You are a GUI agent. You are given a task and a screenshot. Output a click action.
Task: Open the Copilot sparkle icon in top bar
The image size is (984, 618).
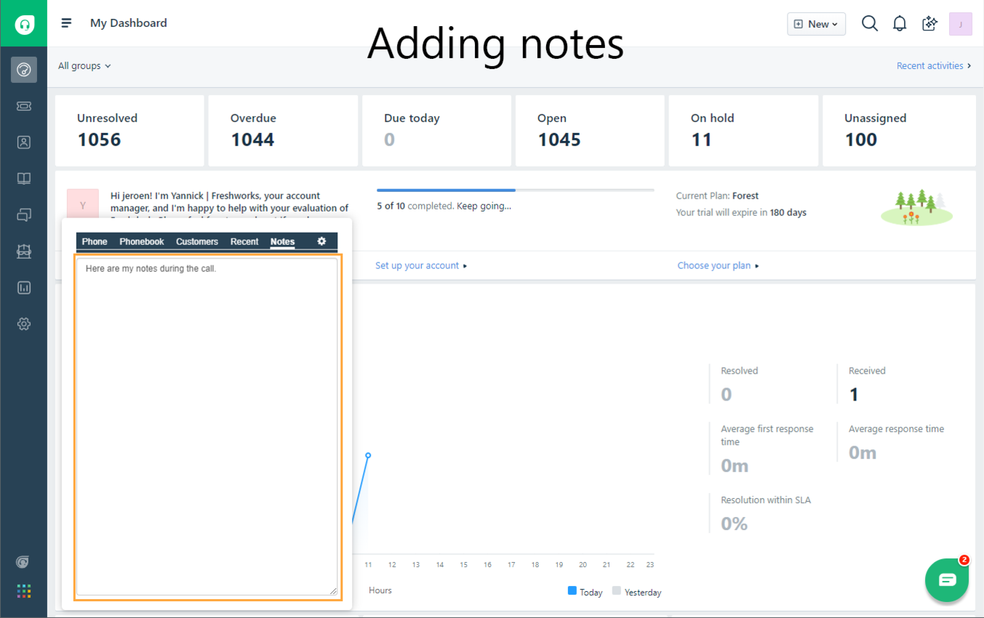click(929, 23)
